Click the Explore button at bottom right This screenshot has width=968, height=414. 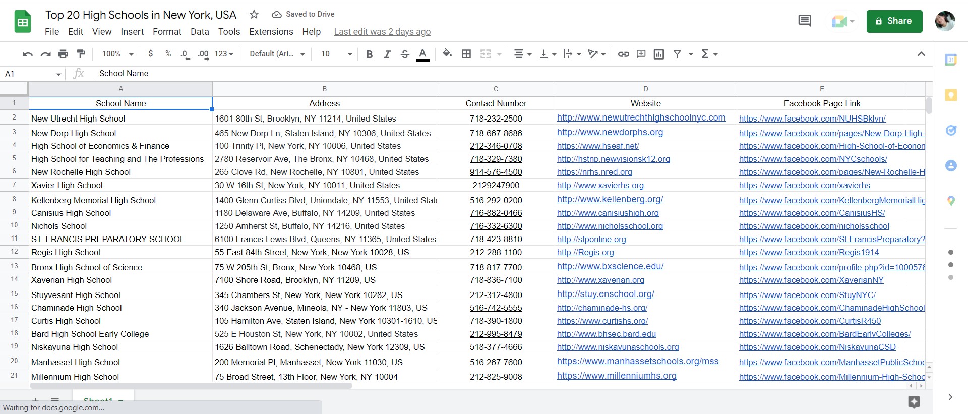pyautogui.click(x=914, y=402)
